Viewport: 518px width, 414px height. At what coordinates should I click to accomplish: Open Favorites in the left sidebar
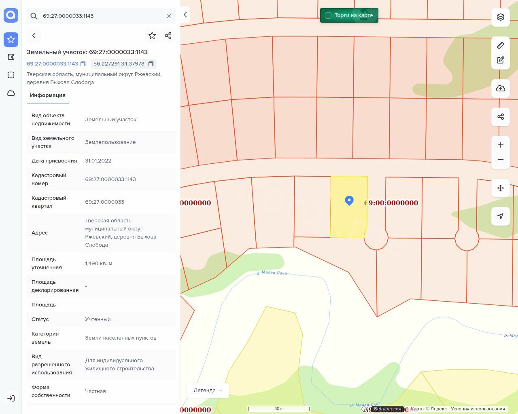(11, 39)
